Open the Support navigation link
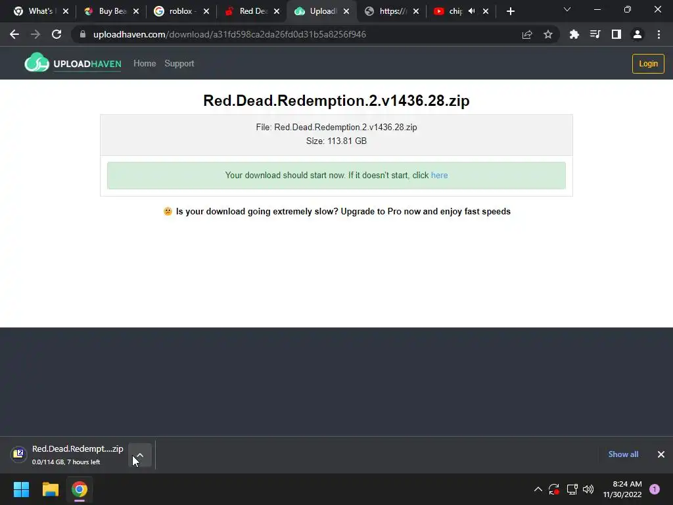Screen dimensions: 673x505 pos(179,64)
